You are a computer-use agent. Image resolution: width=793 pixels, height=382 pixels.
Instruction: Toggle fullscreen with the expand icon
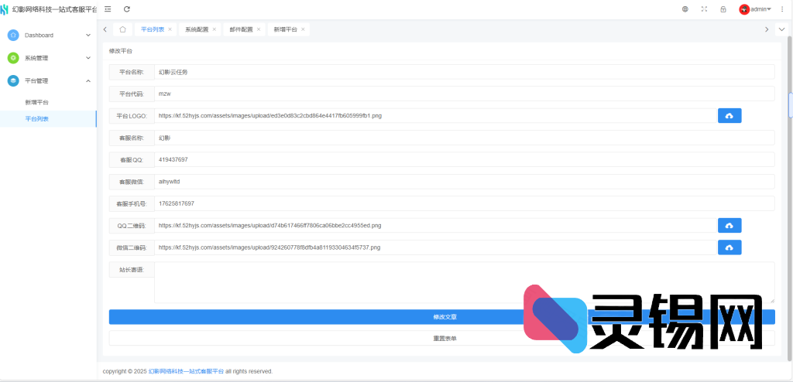[x=704, y=9]
